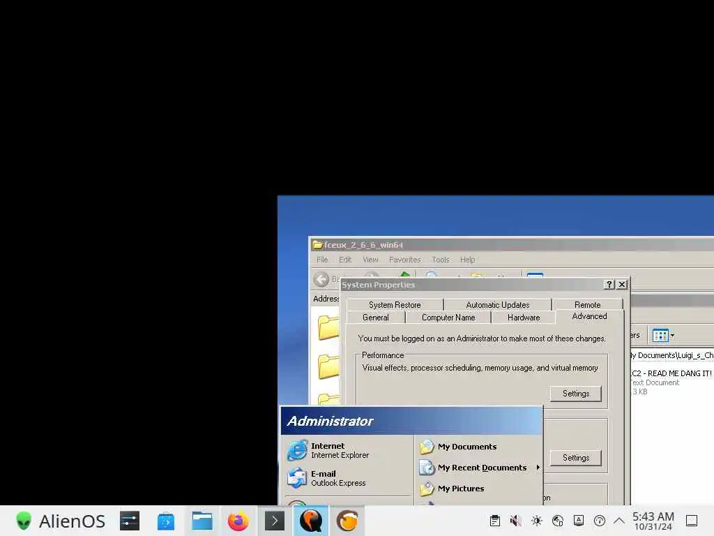
Task: Launch the Discover software store
Action: tap(166, 521)
